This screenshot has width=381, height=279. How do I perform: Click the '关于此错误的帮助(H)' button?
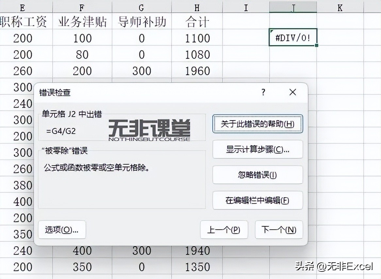(x=257, y=124)
